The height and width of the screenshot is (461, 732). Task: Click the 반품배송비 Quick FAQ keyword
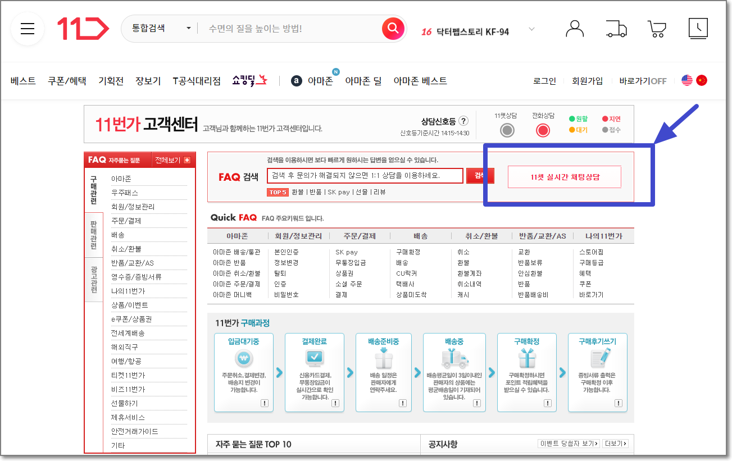pos(533,295)
